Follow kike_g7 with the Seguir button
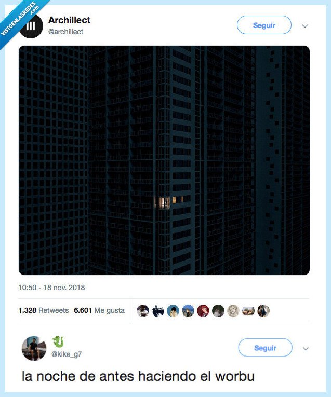This screenshot has width=331, height=397. pos(265,348)
